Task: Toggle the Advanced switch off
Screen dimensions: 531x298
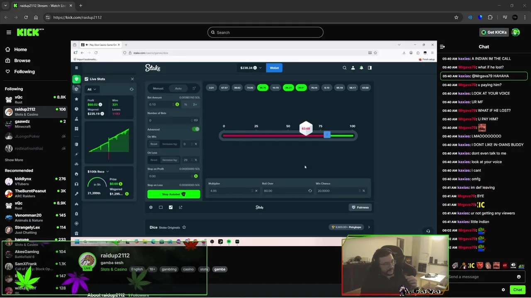Action: click(196, 129)
